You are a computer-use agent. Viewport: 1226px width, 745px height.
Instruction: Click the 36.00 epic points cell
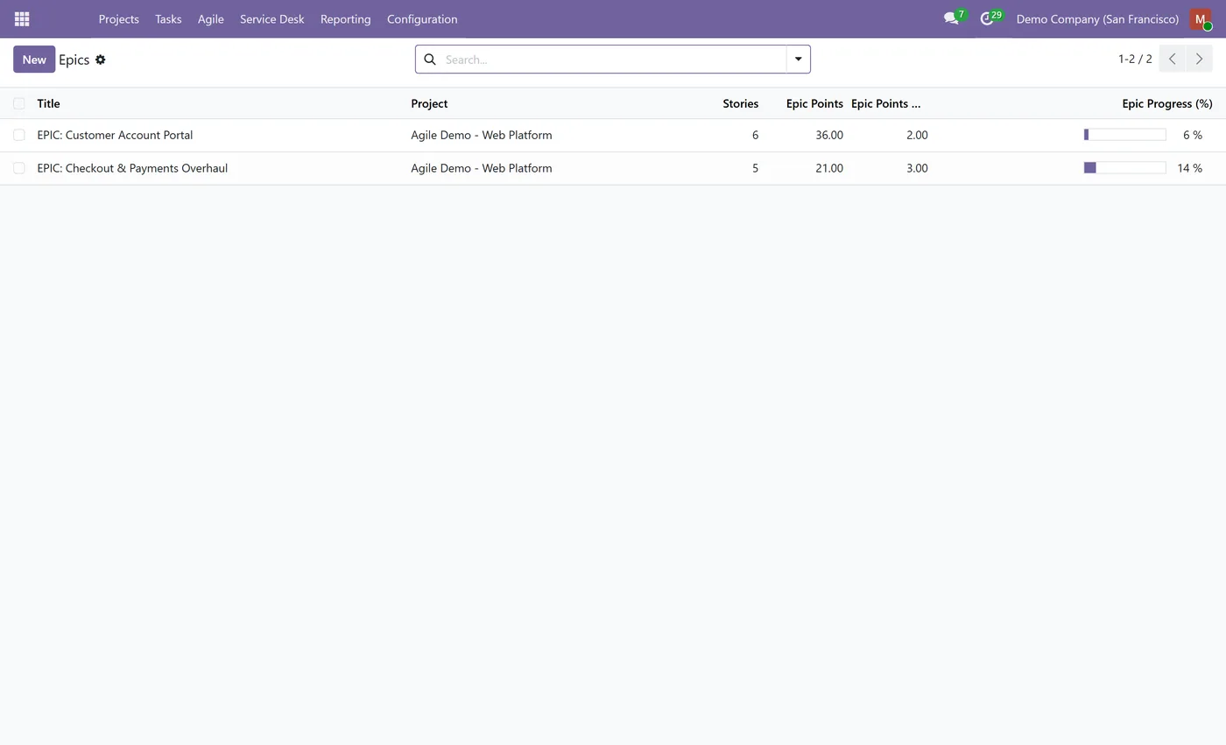point(829,135)
